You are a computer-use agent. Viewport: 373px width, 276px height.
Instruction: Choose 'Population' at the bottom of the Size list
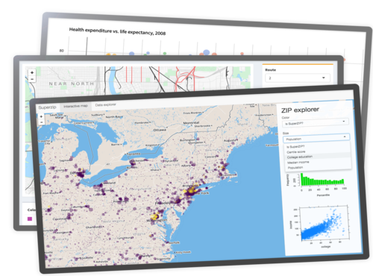[295, 168]
